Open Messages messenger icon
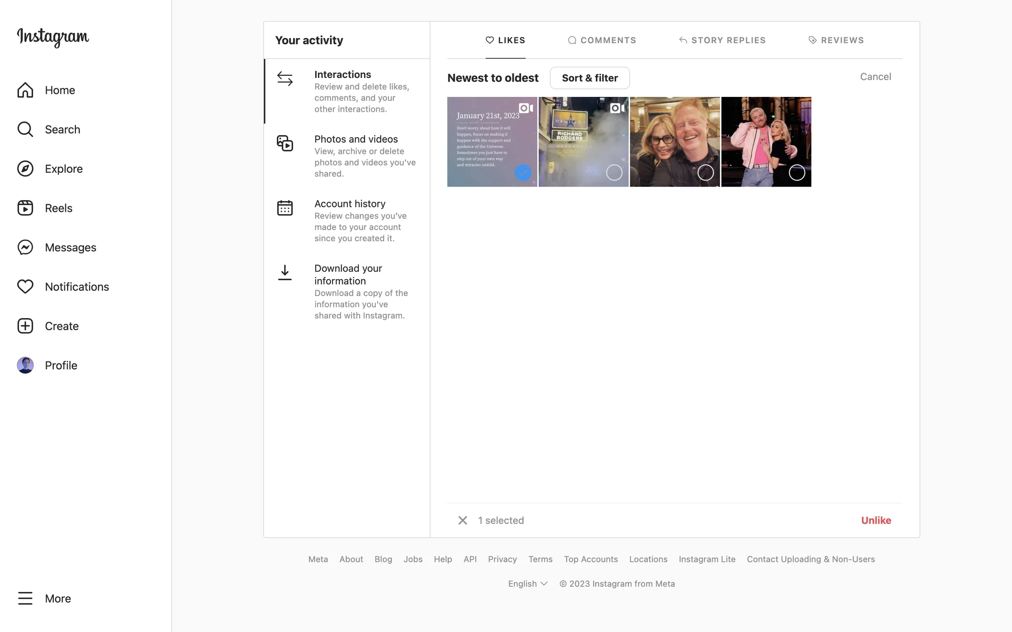The width and height of the screenshot is (1012, 632). click(x=25, y=247)
